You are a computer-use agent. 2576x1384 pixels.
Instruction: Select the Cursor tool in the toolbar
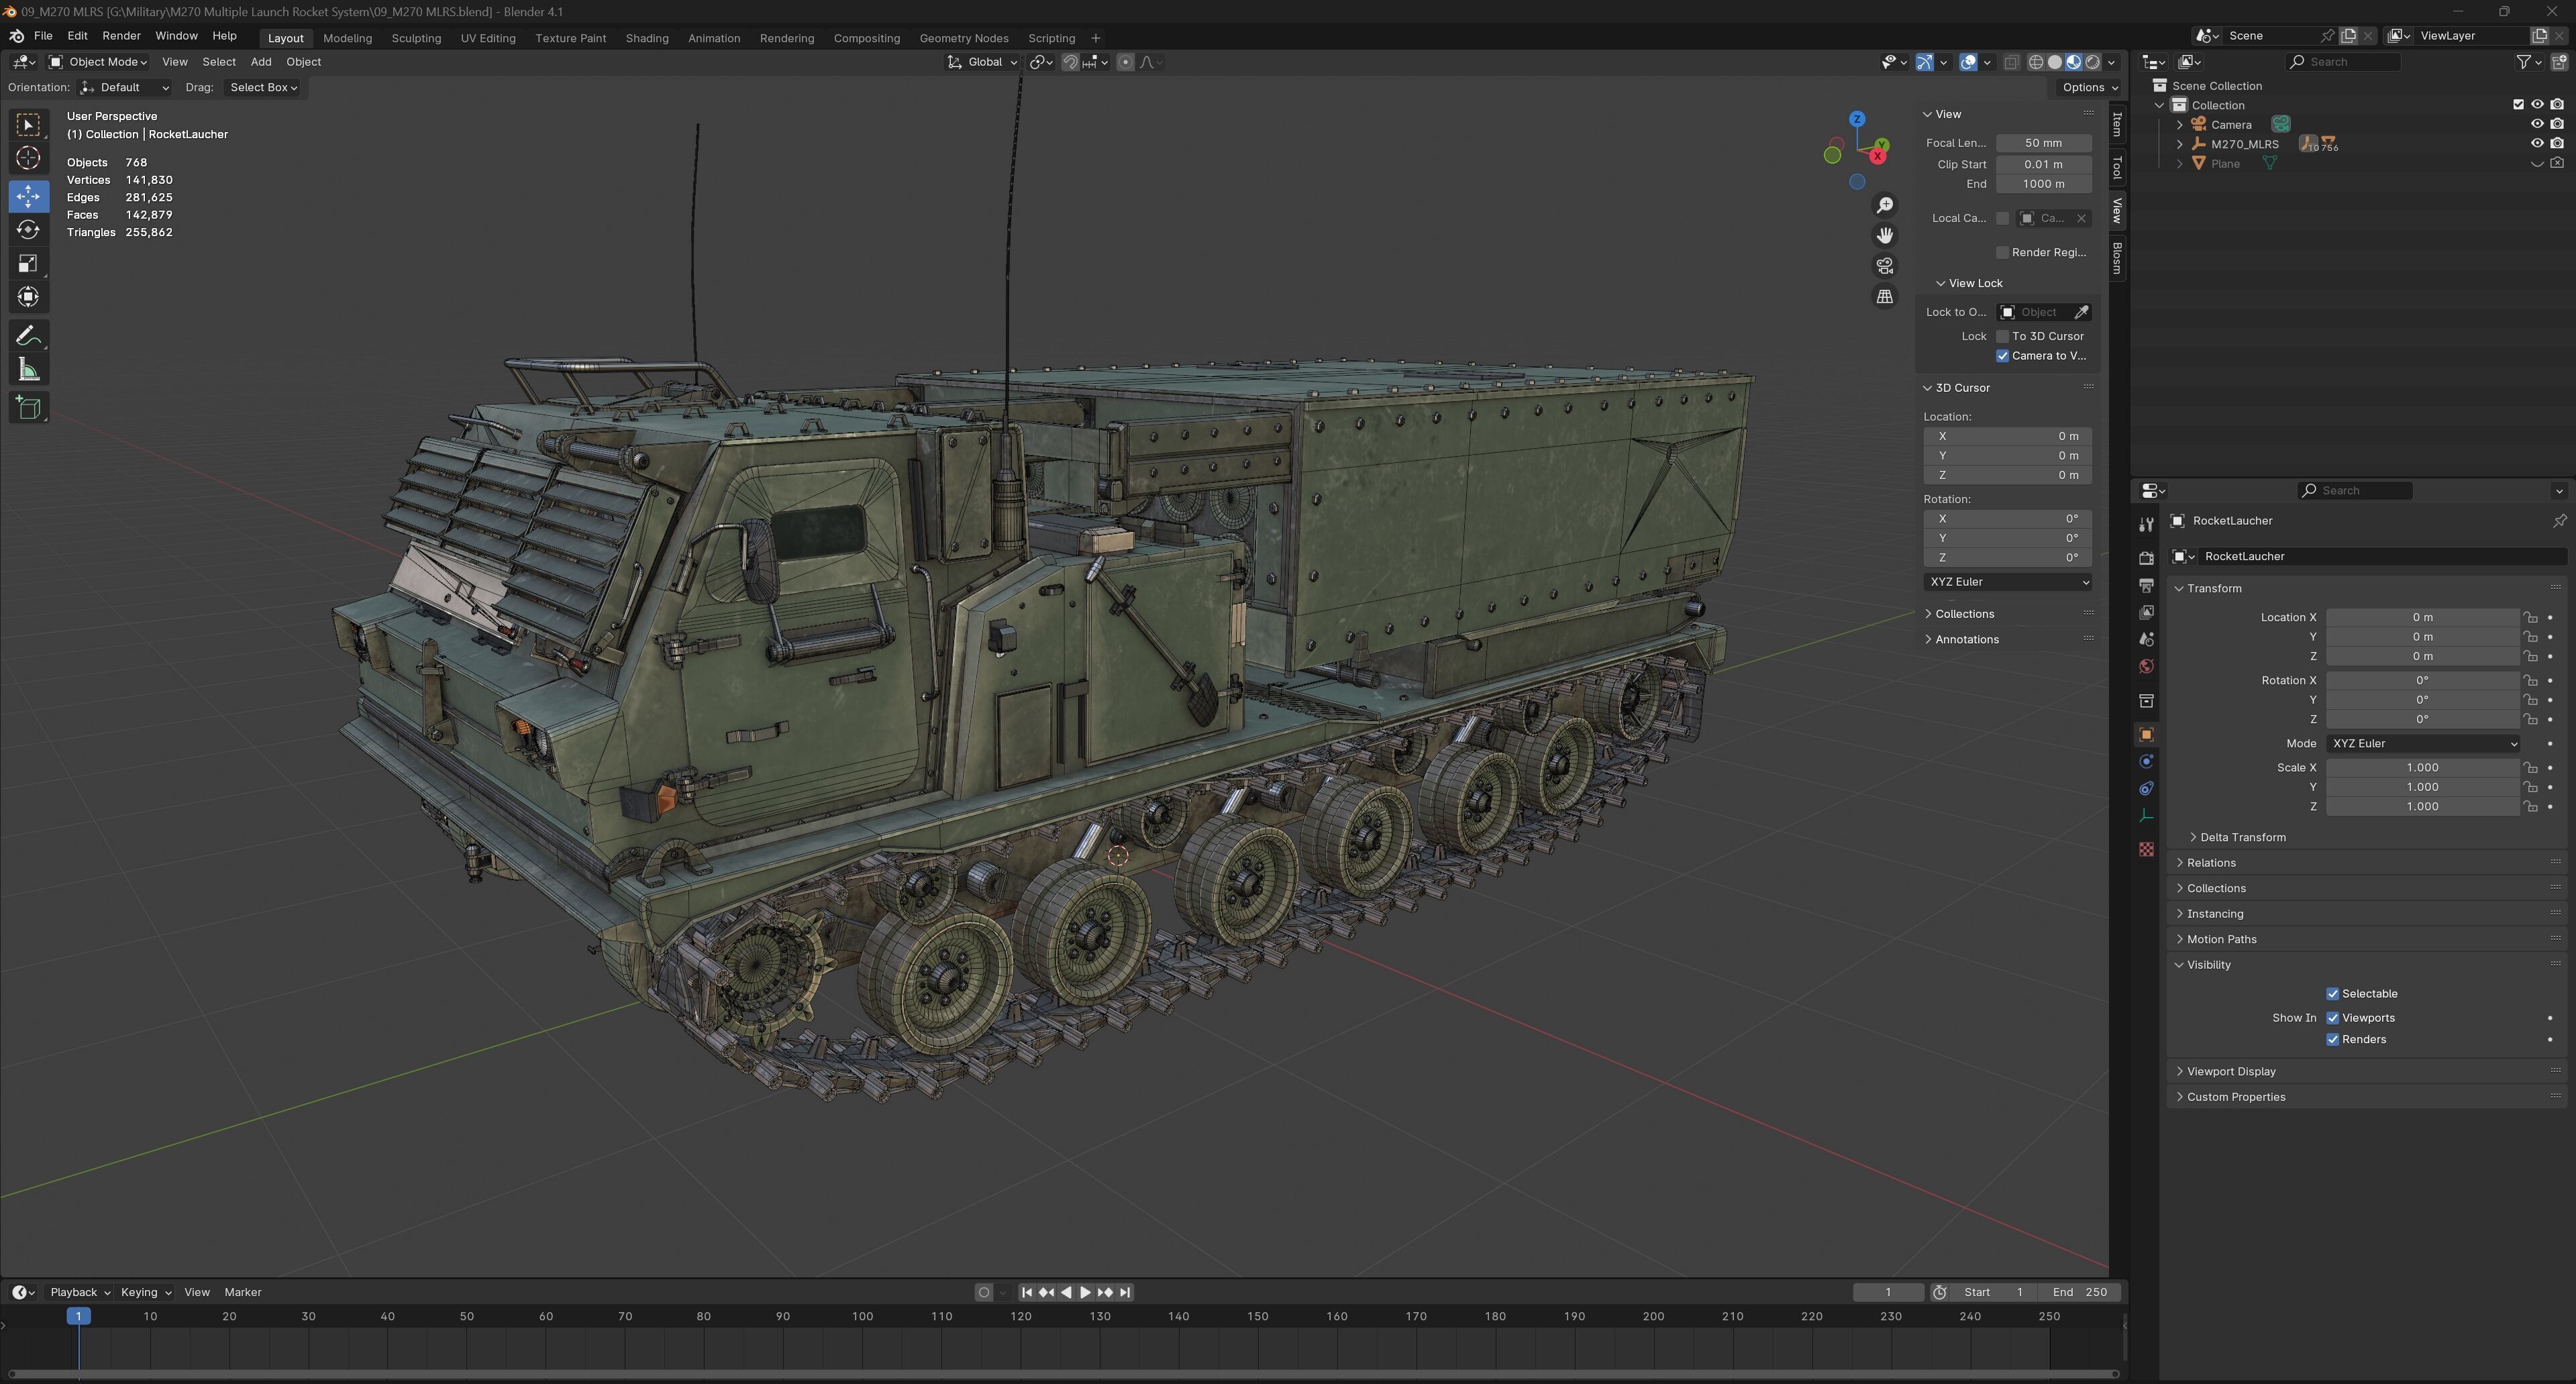click(x=28, y=158)
